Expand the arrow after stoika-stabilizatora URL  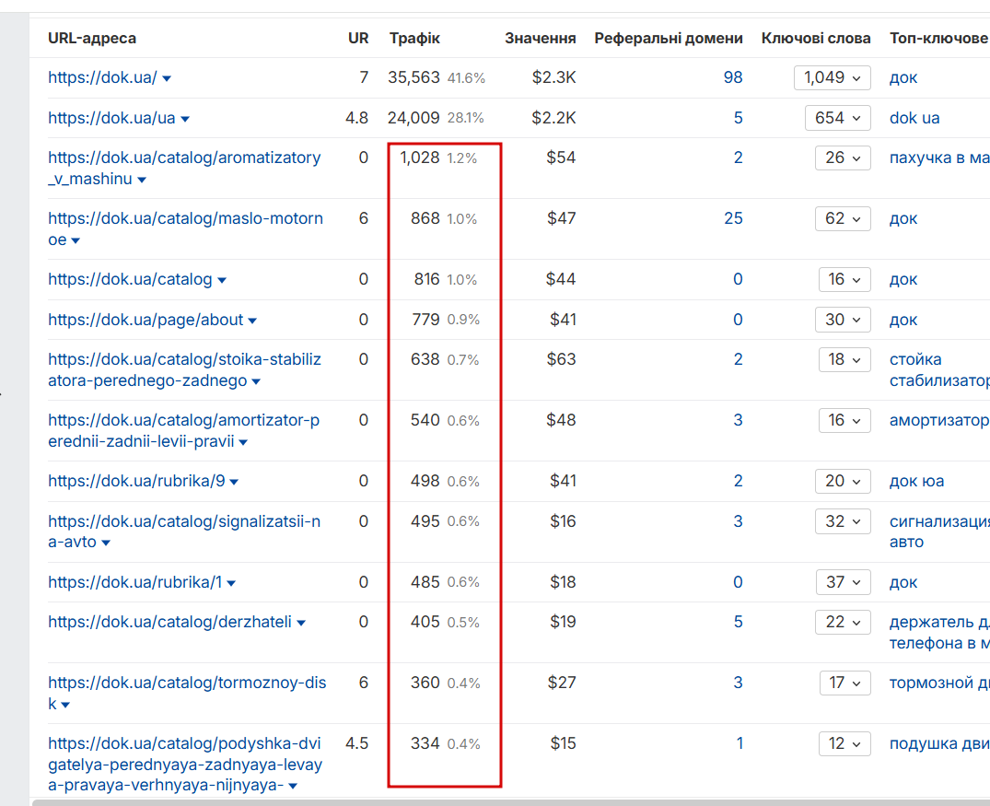tap(256, 381)
